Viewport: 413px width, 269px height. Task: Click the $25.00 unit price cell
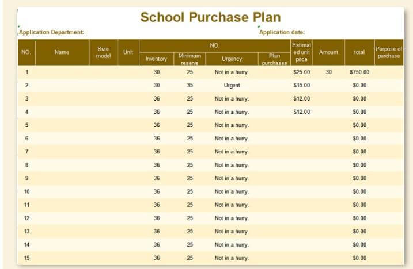click(302, 72)
